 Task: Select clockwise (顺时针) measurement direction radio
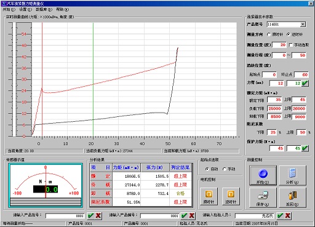(x=269, y=34)
